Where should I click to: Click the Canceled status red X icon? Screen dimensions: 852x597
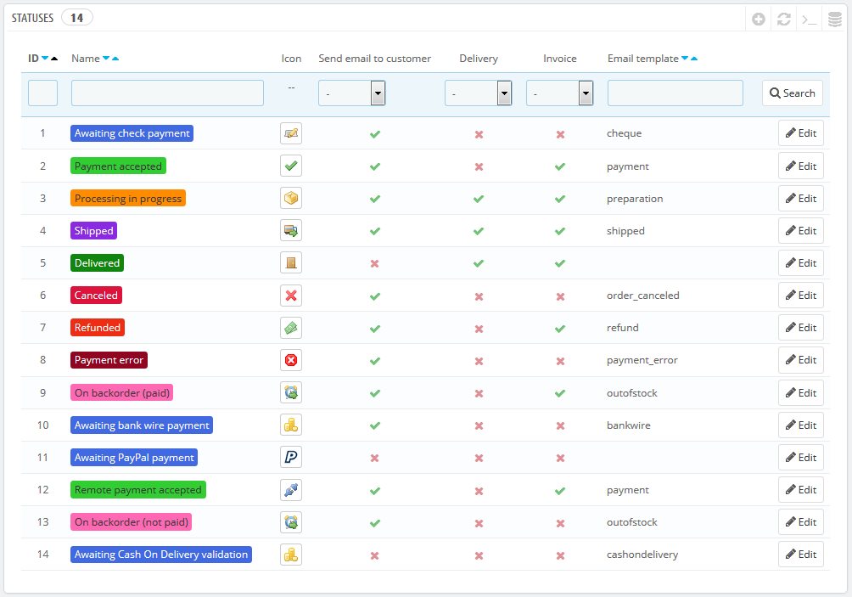click(x=291, y=296)
